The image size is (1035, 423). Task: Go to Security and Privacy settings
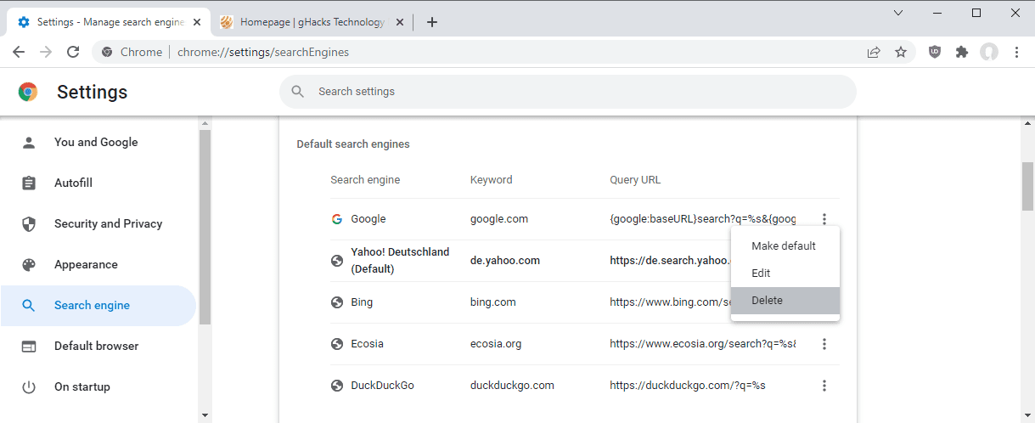(108, 224)
